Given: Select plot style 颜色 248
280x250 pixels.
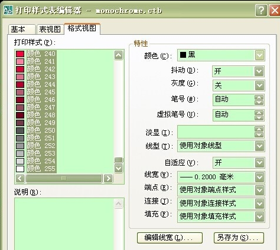Looking at the screenshot, I should [x=41, y=115].
